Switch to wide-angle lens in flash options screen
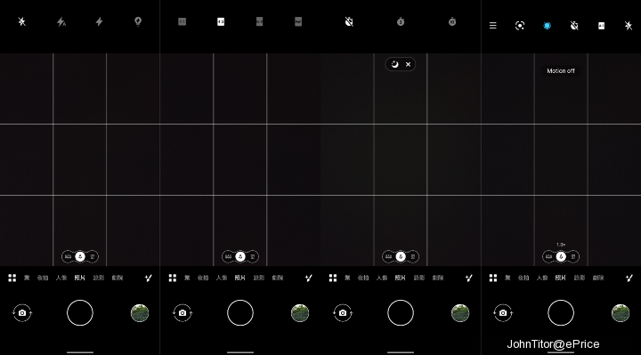The height and width of the screenshot is (355, 641). pos(68,256)
